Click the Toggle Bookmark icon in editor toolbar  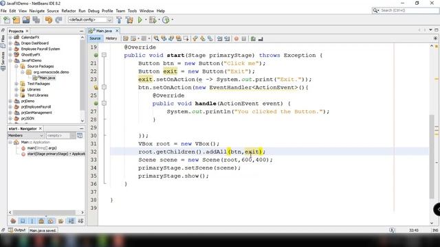210,38
